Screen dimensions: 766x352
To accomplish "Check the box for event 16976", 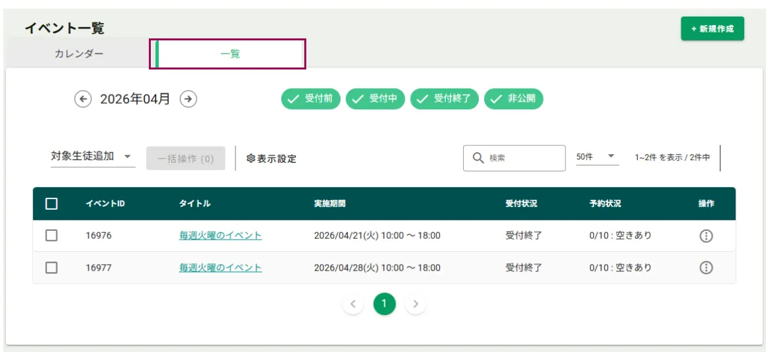I will (52, 236).
